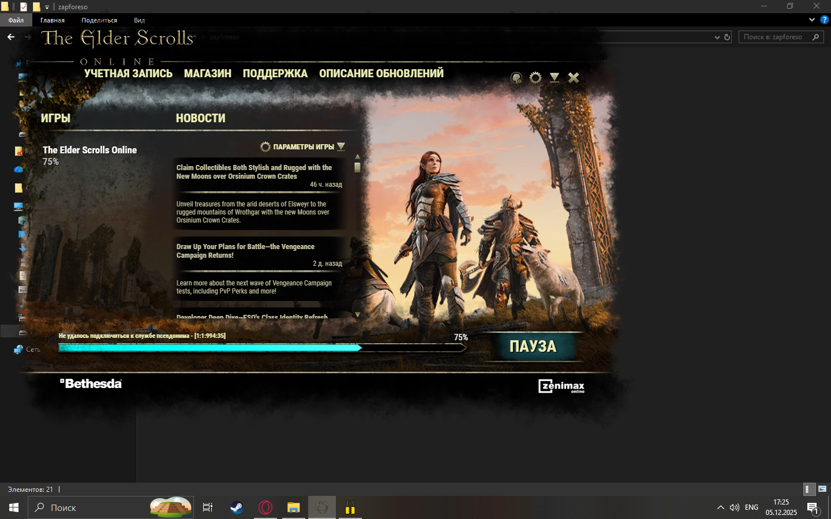This screenshot has width=831, height=519.
Task: Minimize the ESO launcher with the down-triangle icon
Action: click(x=555, y=78)
